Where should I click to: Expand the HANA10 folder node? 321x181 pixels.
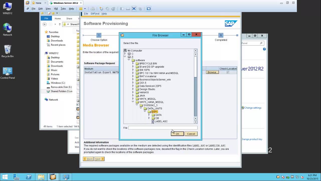133,92
